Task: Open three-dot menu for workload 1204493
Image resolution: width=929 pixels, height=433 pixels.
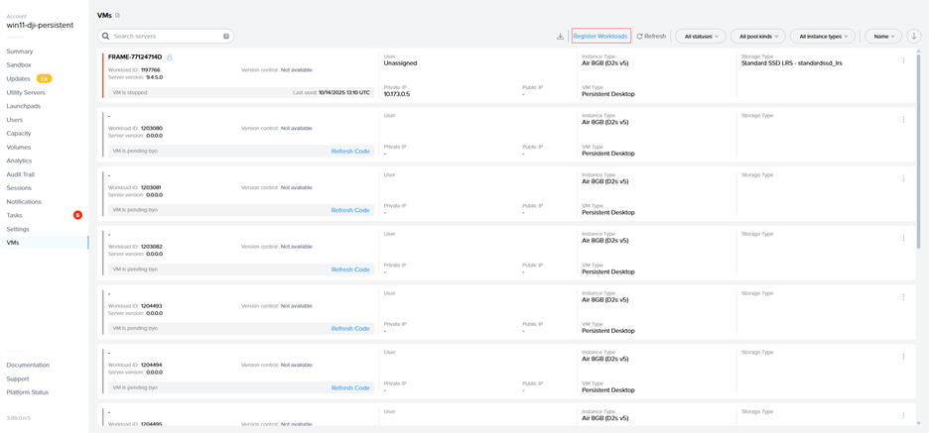Action: point(903,297)
